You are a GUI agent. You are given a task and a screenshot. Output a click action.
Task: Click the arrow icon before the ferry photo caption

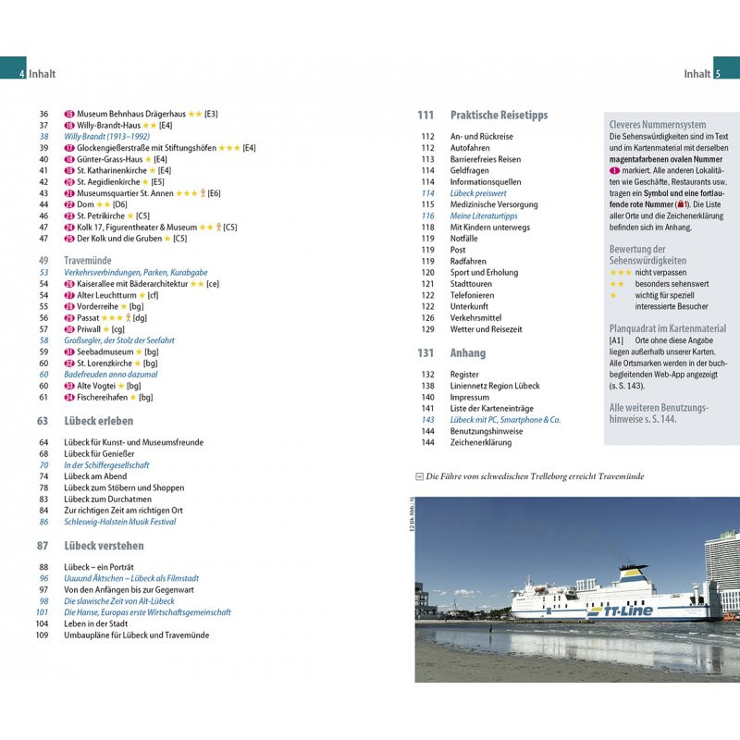[x=420, y=476]
